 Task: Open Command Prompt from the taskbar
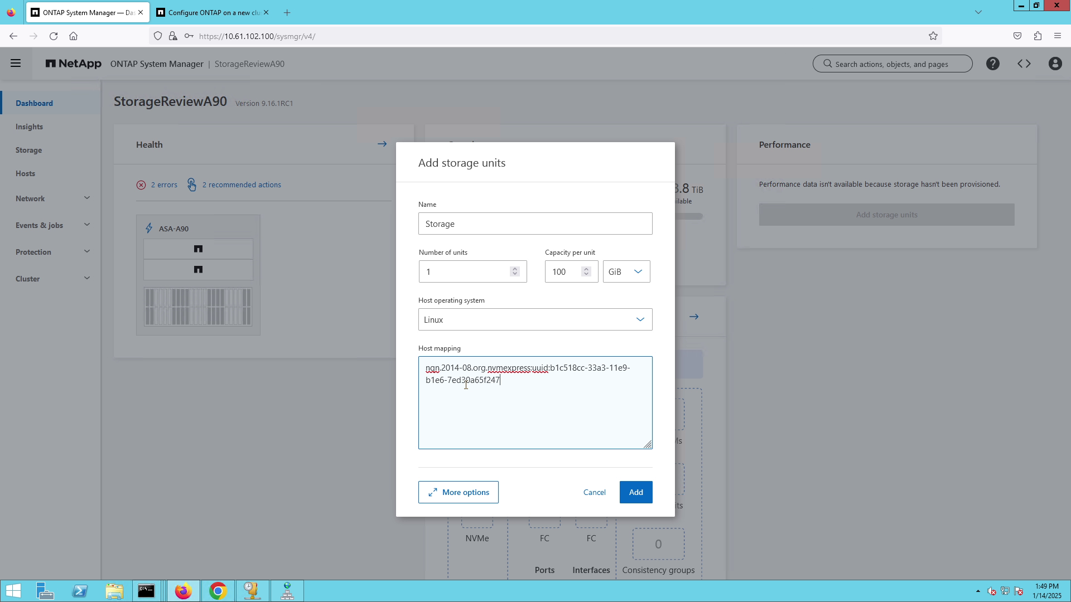tap(146, 591)
